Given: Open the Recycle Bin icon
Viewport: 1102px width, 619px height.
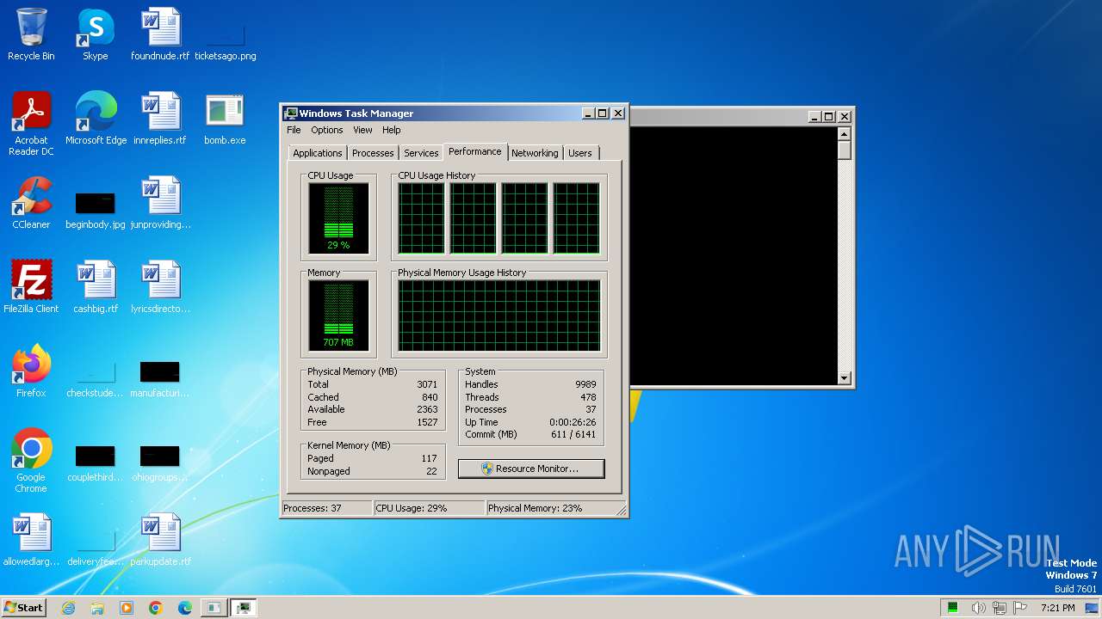Looking at the screenshot, I should 31,34.
